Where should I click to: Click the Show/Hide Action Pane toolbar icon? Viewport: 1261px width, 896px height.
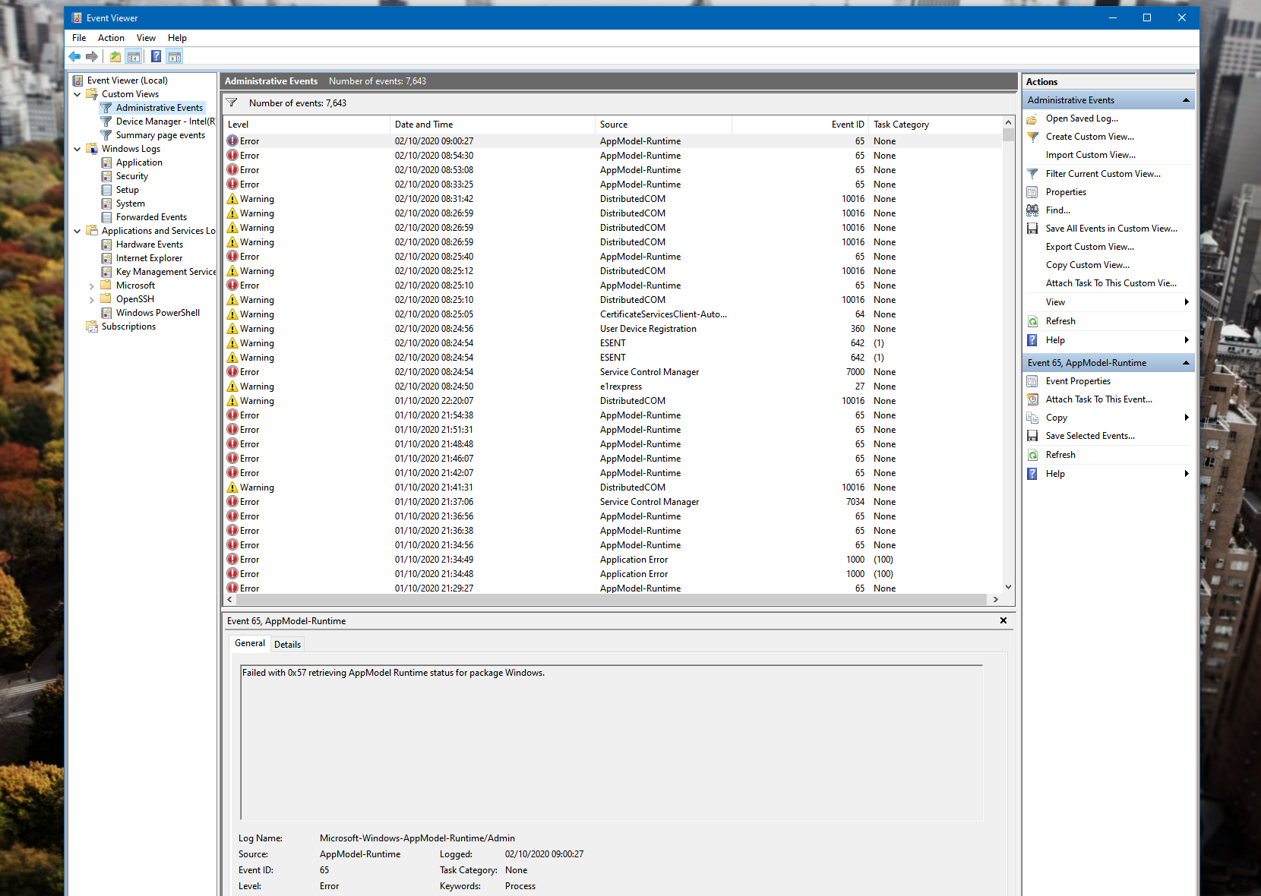[175, 56]
